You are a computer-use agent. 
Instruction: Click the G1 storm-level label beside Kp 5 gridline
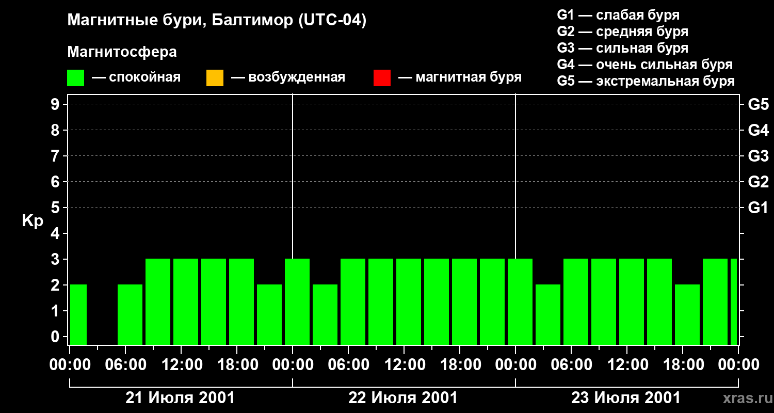(x=759, y=208)
